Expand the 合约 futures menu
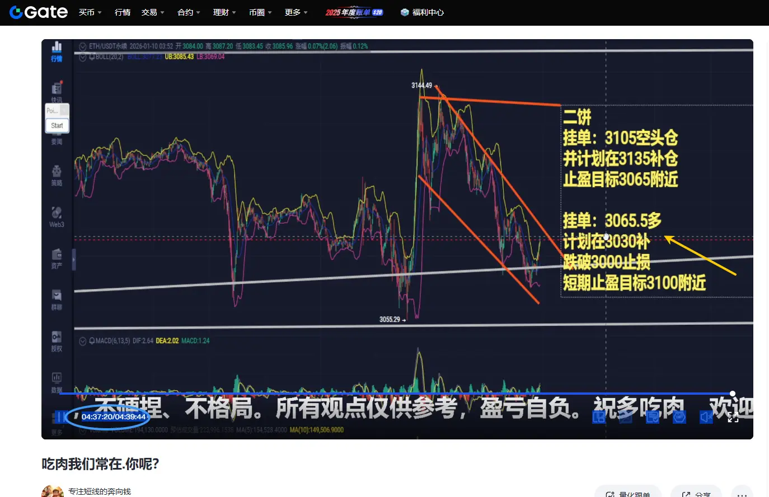769x497 pixels. click(x=189, y=12)
